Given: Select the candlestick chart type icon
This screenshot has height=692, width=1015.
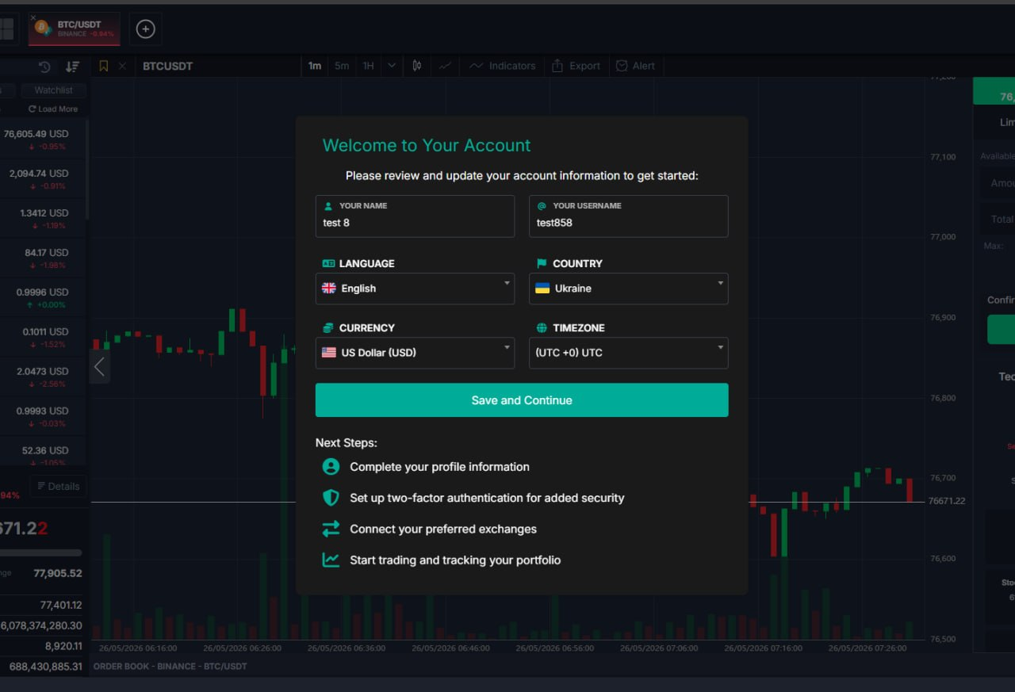Looking at the screenshot, I should pos(417,66).
